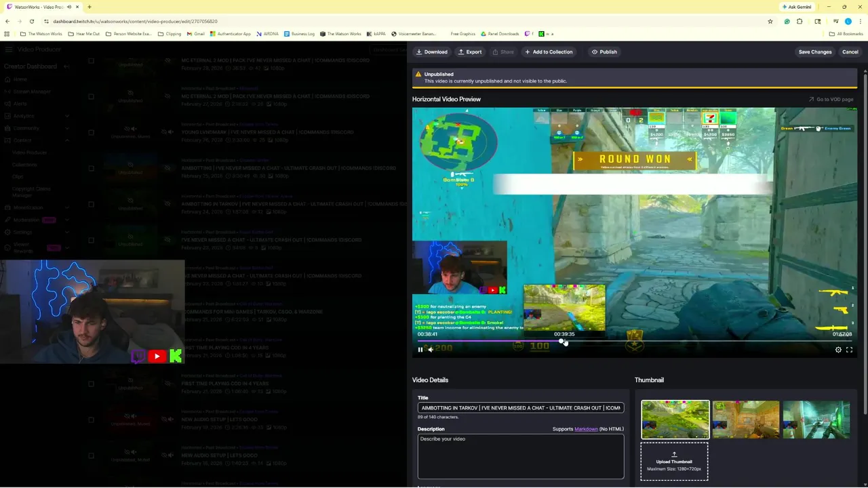Seek on the video progress bar
The width and height of the screenshot is (868, 488).
(635, 342)
